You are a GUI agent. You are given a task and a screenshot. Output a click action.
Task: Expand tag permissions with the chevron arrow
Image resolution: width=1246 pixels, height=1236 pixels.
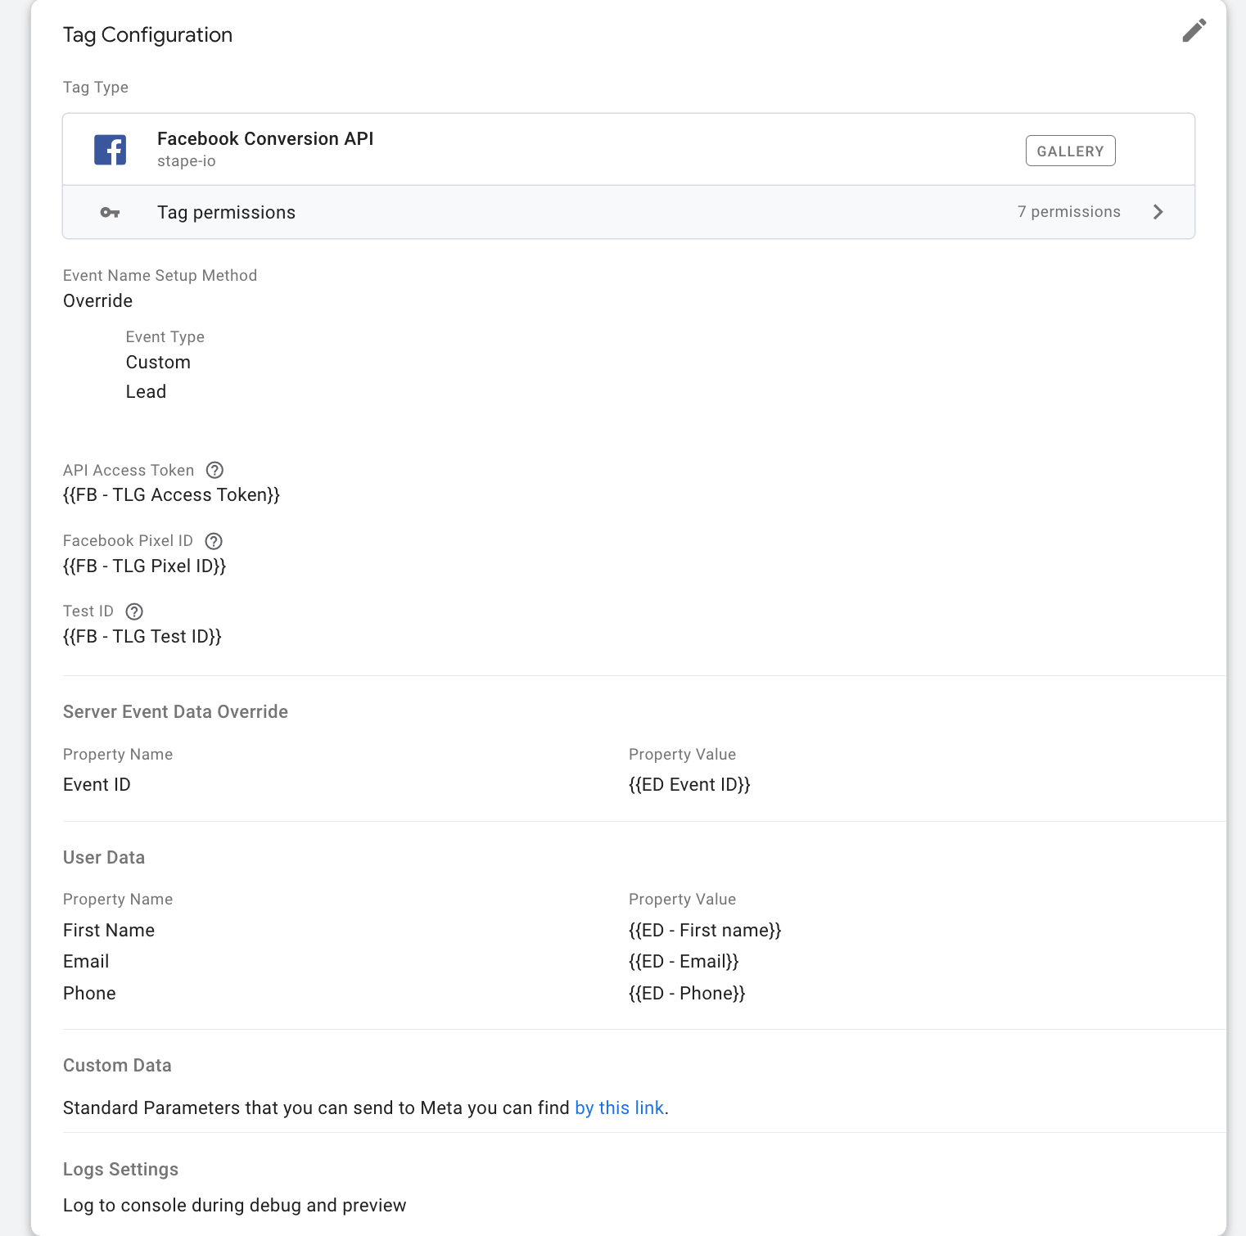[x=1158, y=212]
